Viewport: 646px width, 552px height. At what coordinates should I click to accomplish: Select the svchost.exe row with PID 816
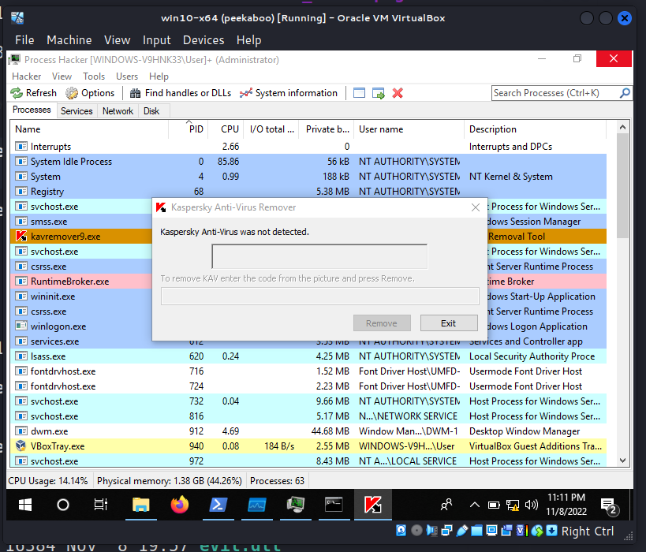(x=308, y=416)
